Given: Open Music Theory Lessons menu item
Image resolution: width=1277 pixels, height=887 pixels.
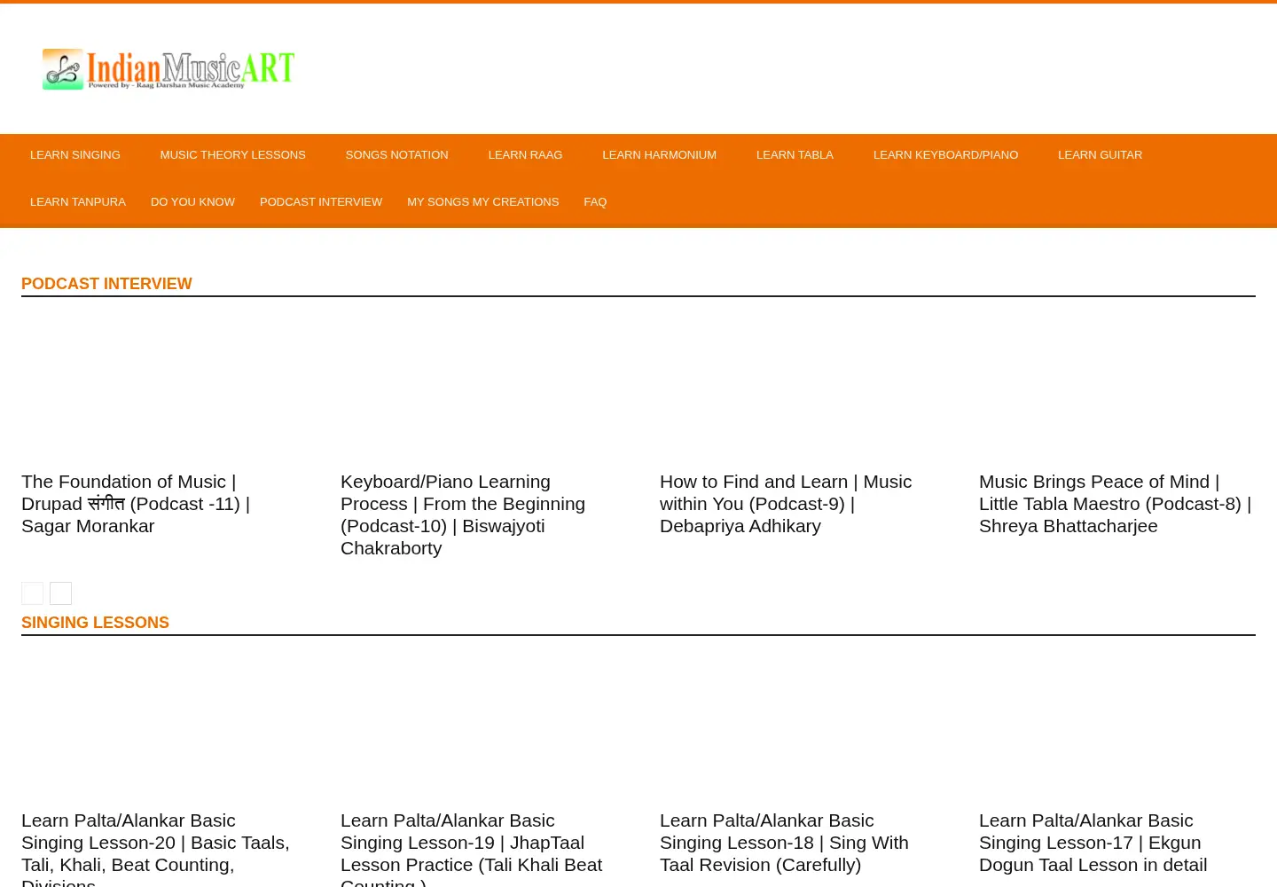Looking at the screenshot, I should click(x=232, y=155).
